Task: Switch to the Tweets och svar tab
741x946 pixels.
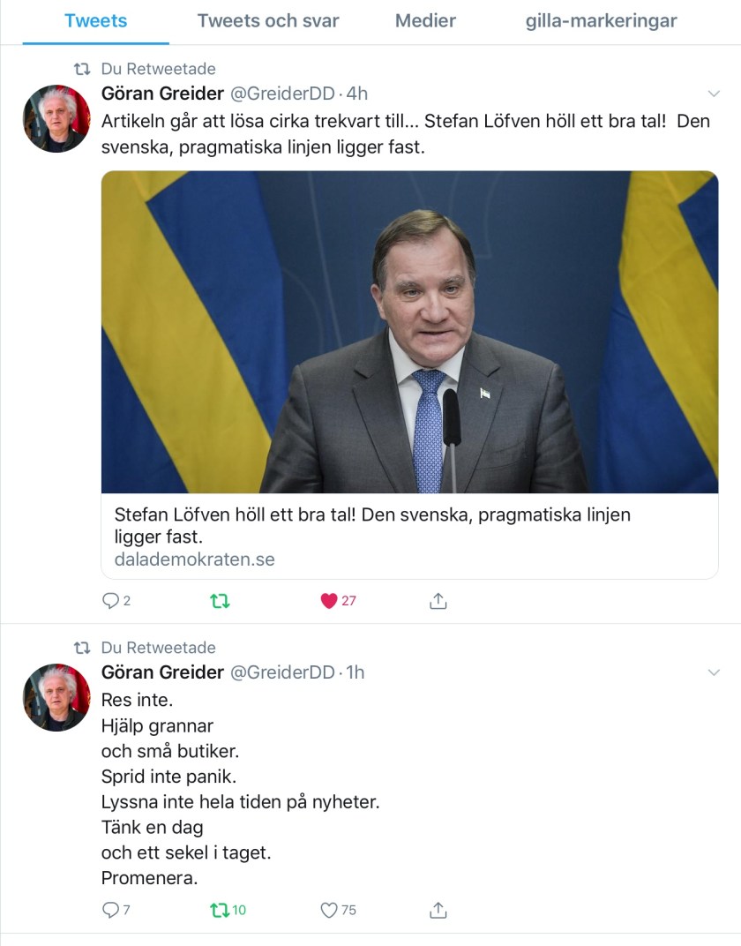Action: [268, 21]
